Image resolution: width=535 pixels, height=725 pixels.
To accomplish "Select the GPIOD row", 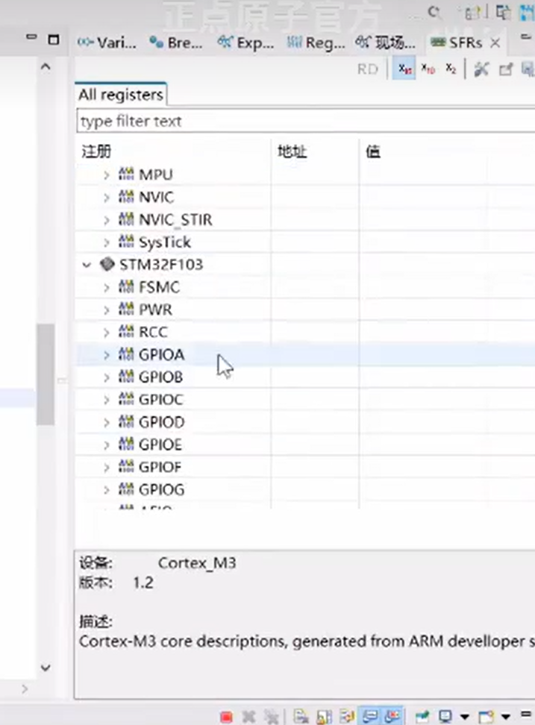I will click(305, 422).
